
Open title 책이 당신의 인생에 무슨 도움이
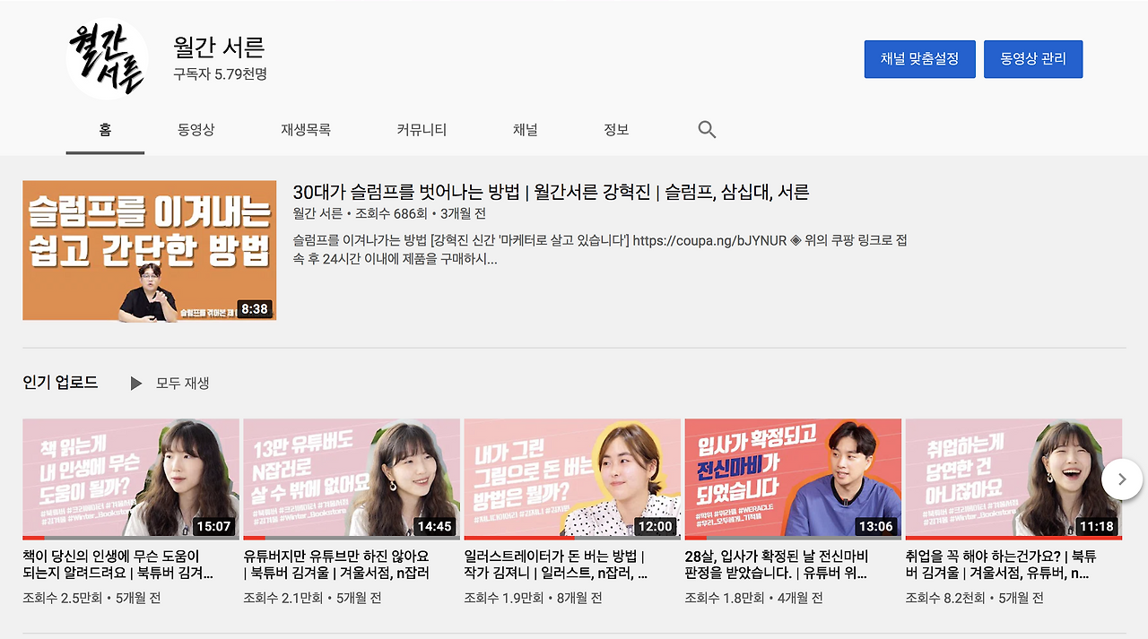coord(117,565)
